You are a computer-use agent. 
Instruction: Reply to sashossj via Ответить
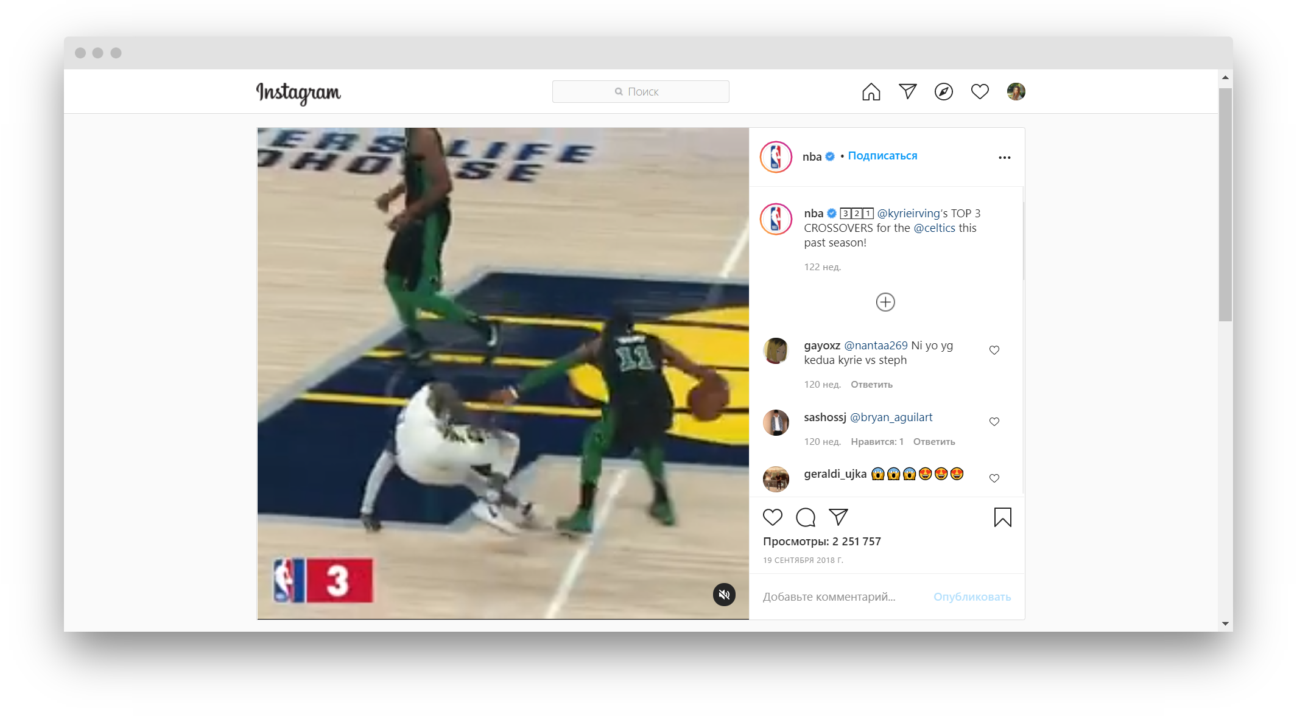pos(934,442)
